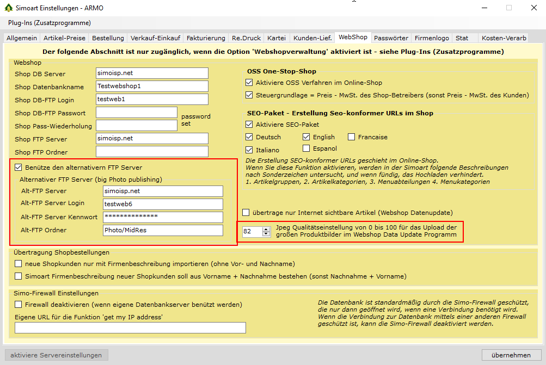546x365 pixels.
Task: Enable the Francaise language checkbox
Action: [x=352, y=137]
